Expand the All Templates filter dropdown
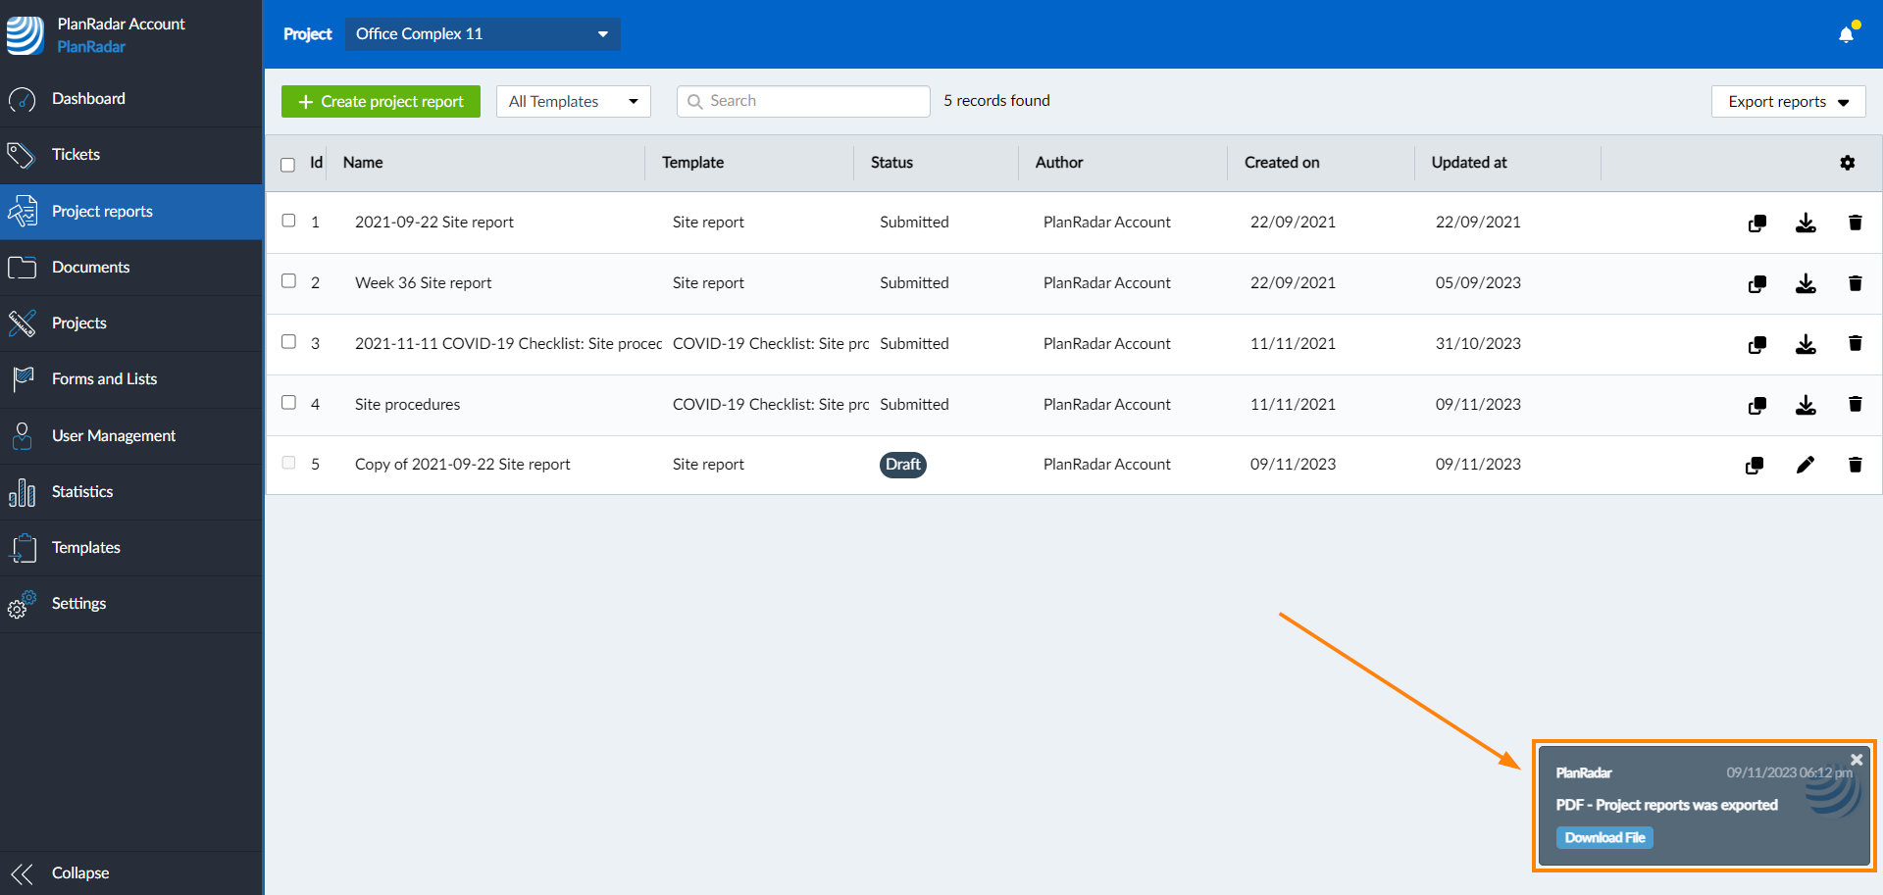The image size is (1883, 895). 573,102
